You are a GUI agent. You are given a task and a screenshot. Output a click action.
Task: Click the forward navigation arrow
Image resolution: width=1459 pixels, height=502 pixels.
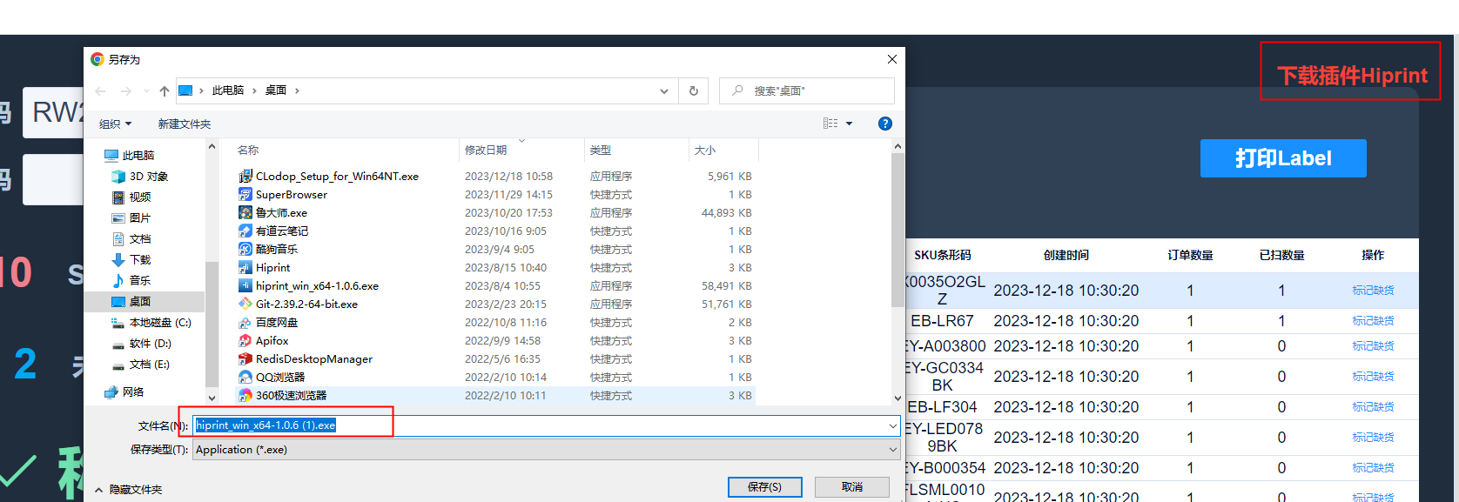pos(126,90)
